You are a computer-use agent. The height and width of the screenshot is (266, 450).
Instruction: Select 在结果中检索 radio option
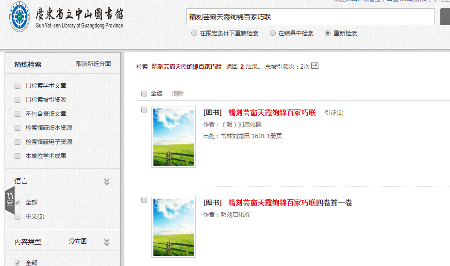pos(273,33)
